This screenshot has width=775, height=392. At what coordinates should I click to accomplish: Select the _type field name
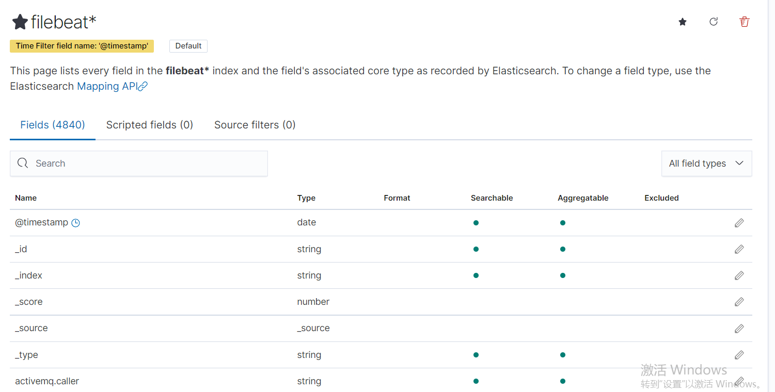point(26,355)
